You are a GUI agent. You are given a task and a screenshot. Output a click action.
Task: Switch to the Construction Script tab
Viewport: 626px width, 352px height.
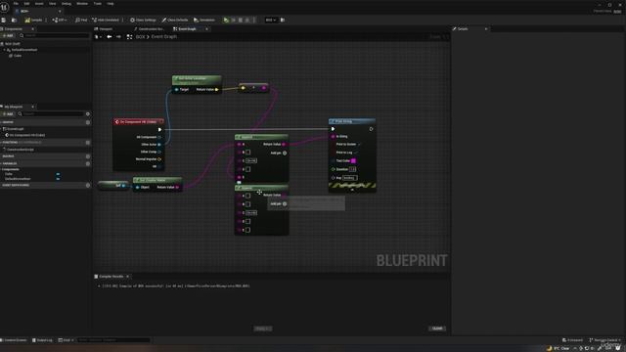click(150, 29)
